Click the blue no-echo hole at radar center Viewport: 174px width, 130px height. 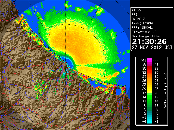click(69, 62)
